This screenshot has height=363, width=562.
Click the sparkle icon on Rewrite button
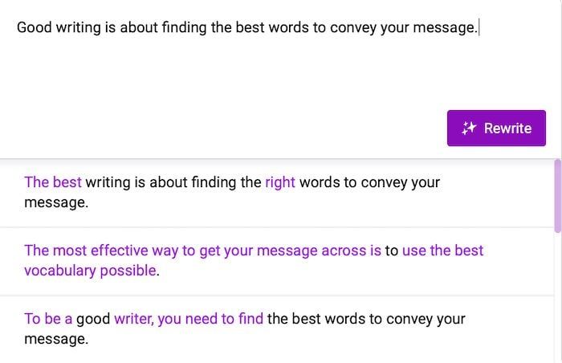(x=469, y=128)
